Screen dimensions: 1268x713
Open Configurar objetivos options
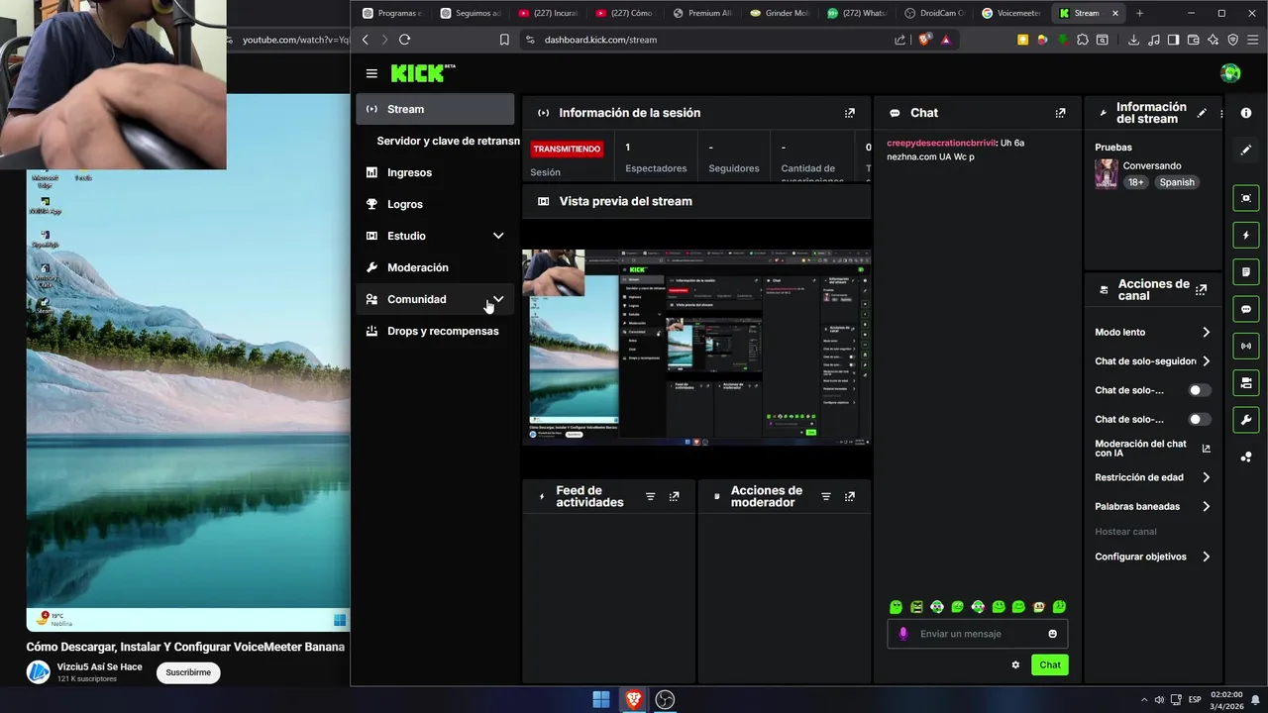[1152, 557]
